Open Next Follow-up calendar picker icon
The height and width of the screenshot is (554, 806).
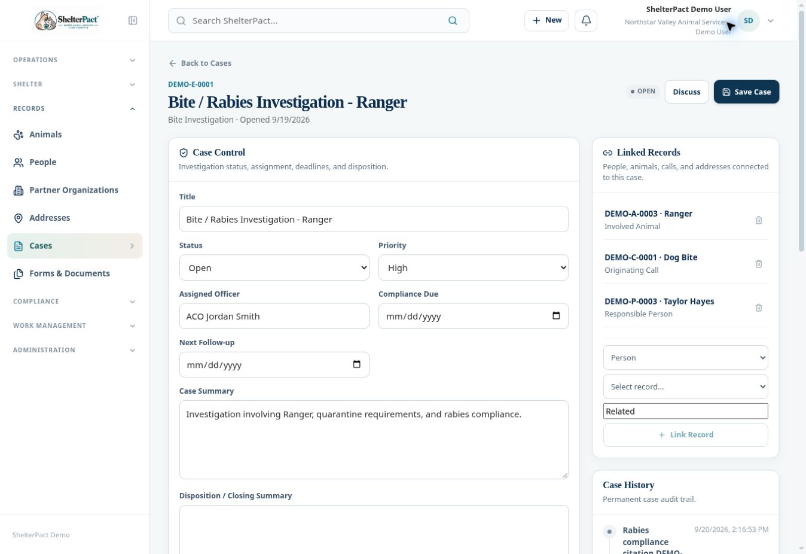click(357, 364)
